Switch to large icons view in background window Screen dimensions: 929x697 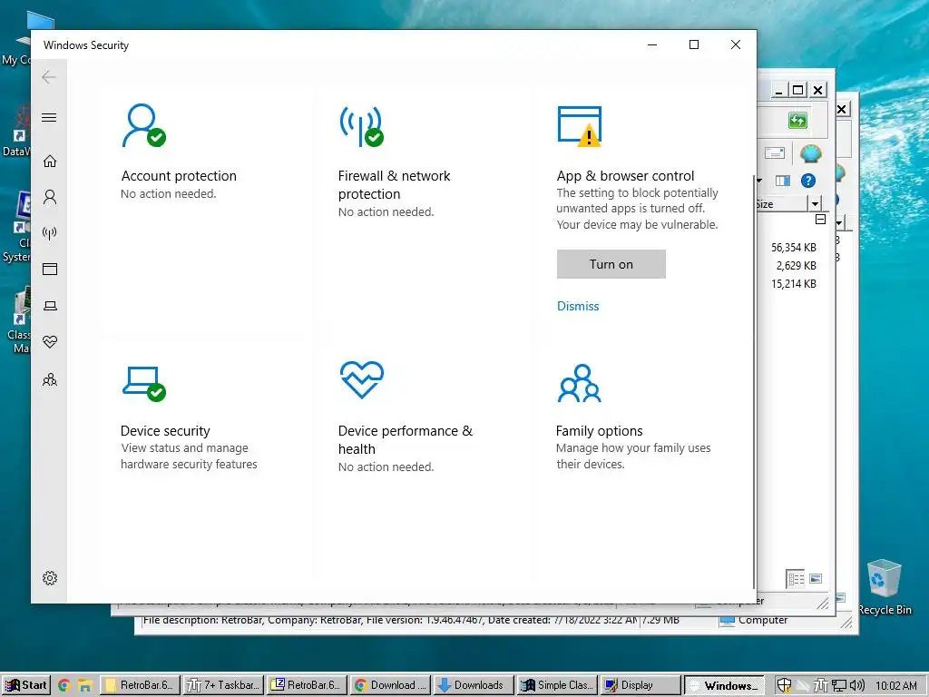tap(816, 578)
